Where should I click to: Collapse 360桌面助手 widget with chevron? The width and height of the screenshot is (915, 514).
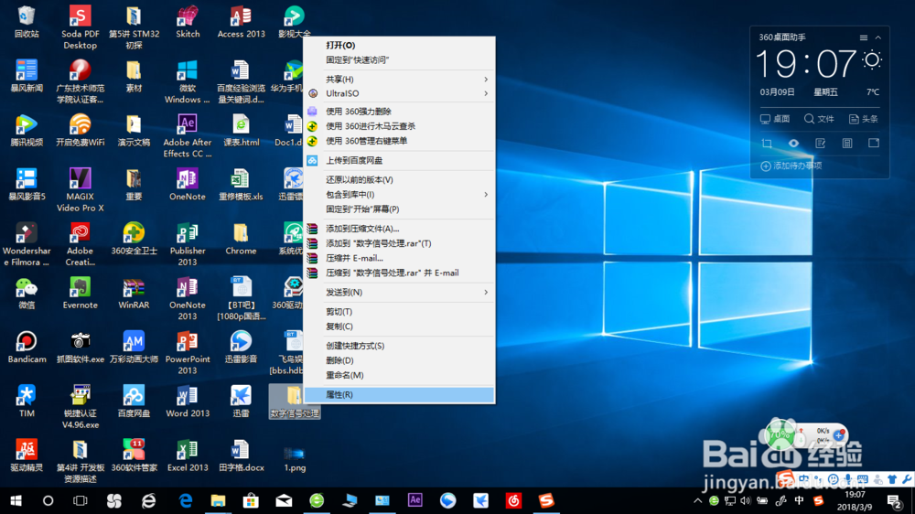pos(878,37)
